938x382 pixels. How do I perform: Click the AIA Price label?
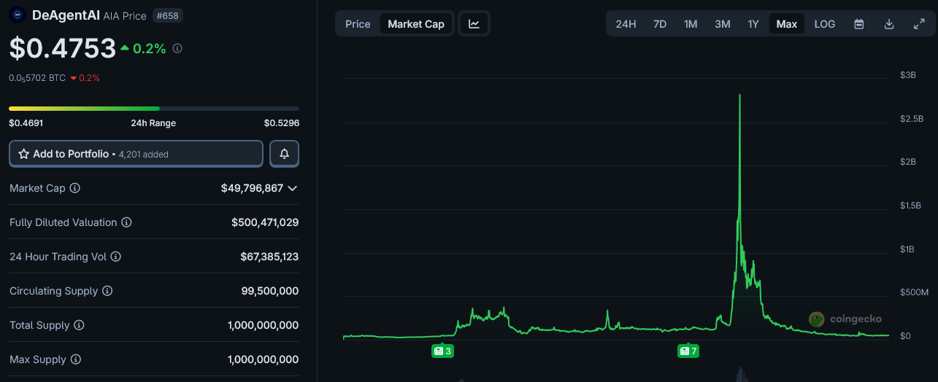pos(125,15)
